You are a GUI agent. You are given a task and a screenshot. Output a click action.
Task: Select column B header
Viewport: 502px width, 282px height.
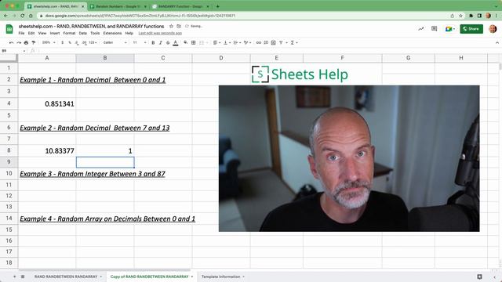point(105,58)
